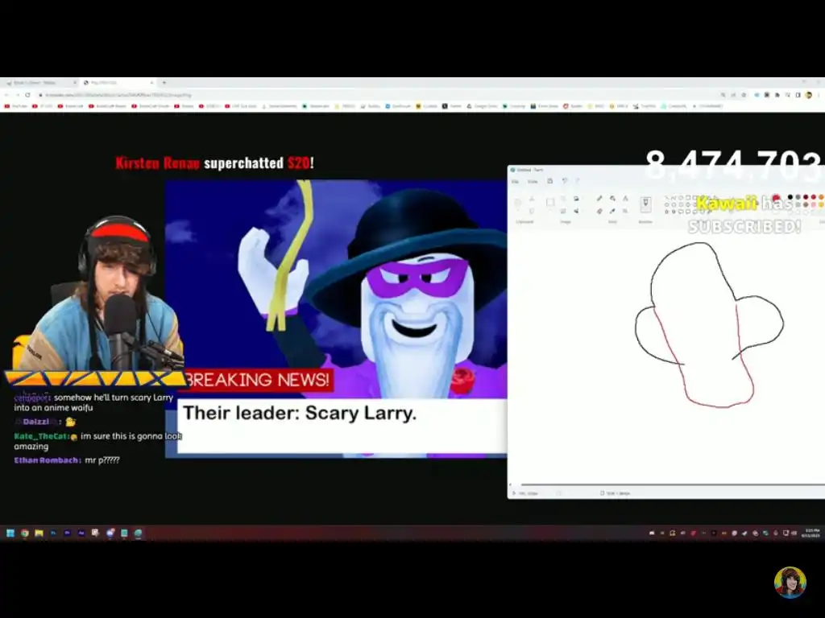
Task: Click the Paste clipboard icon in Paint
Action: click(517, 203)
